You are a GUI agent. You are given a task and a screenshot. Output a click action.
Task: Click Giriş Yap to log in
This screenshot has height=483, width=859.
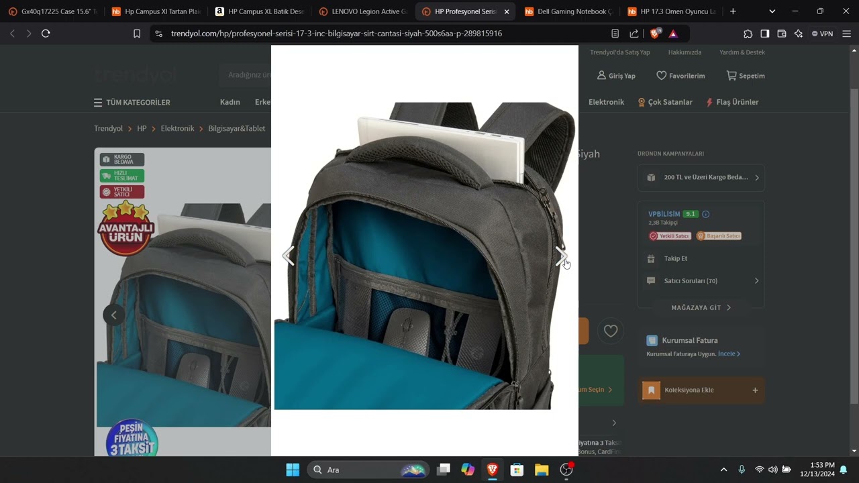(x=616, y=76)
